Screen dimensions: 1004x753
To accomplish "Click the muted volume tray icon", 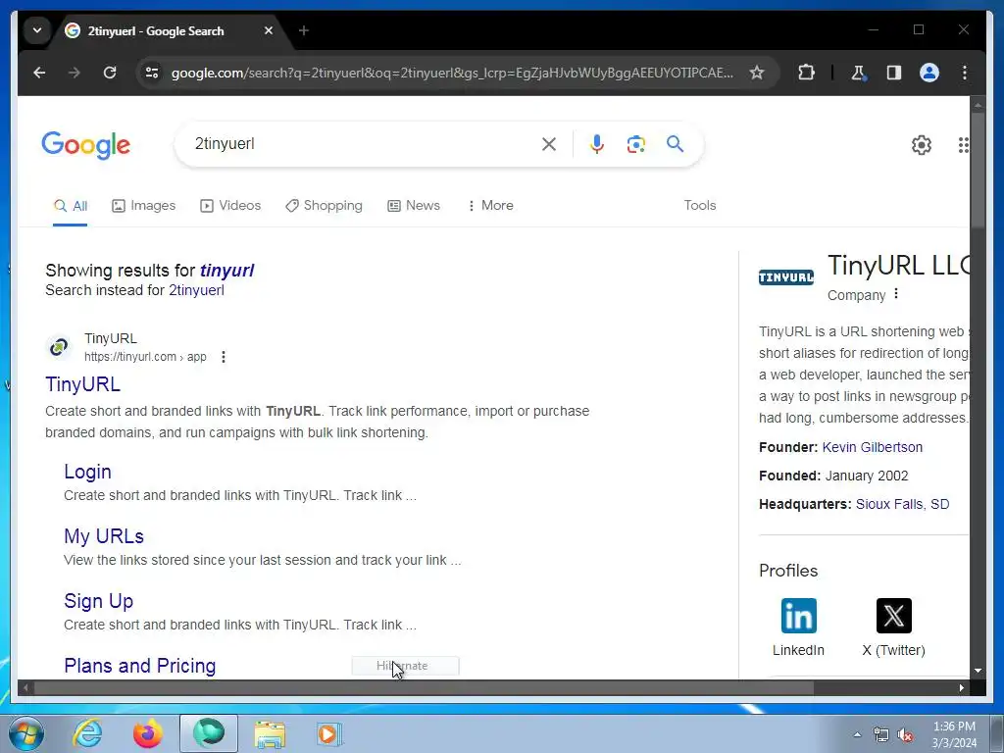I will point(905,735).
